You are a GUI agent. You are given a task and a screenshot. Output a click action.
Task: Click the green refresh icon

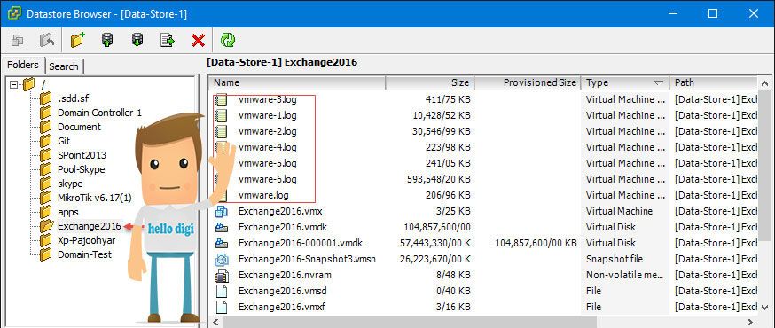(228, 40)
